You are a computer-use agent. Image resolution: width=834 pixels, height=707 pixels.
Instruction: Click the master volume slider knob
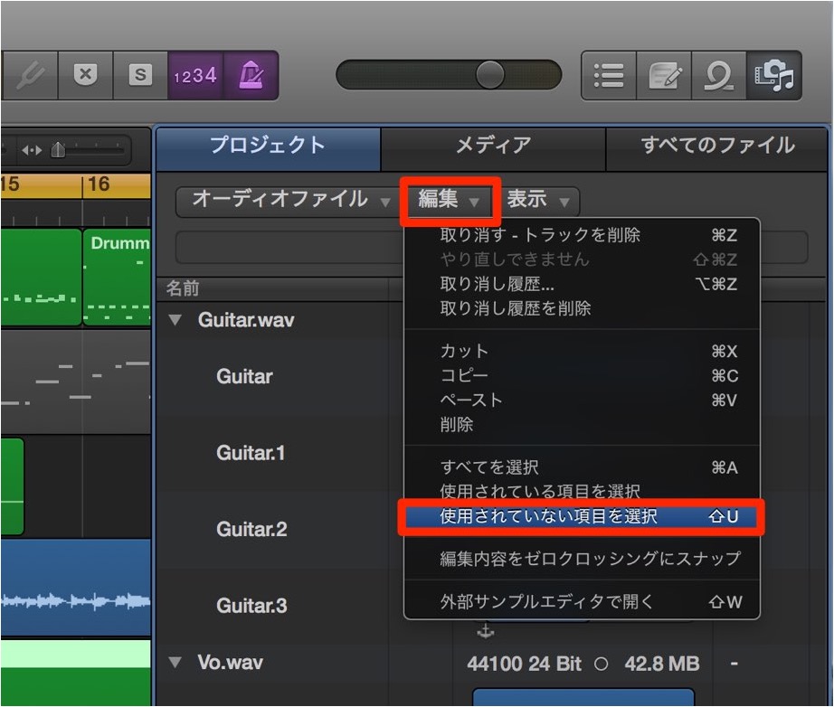coord(490,74)
